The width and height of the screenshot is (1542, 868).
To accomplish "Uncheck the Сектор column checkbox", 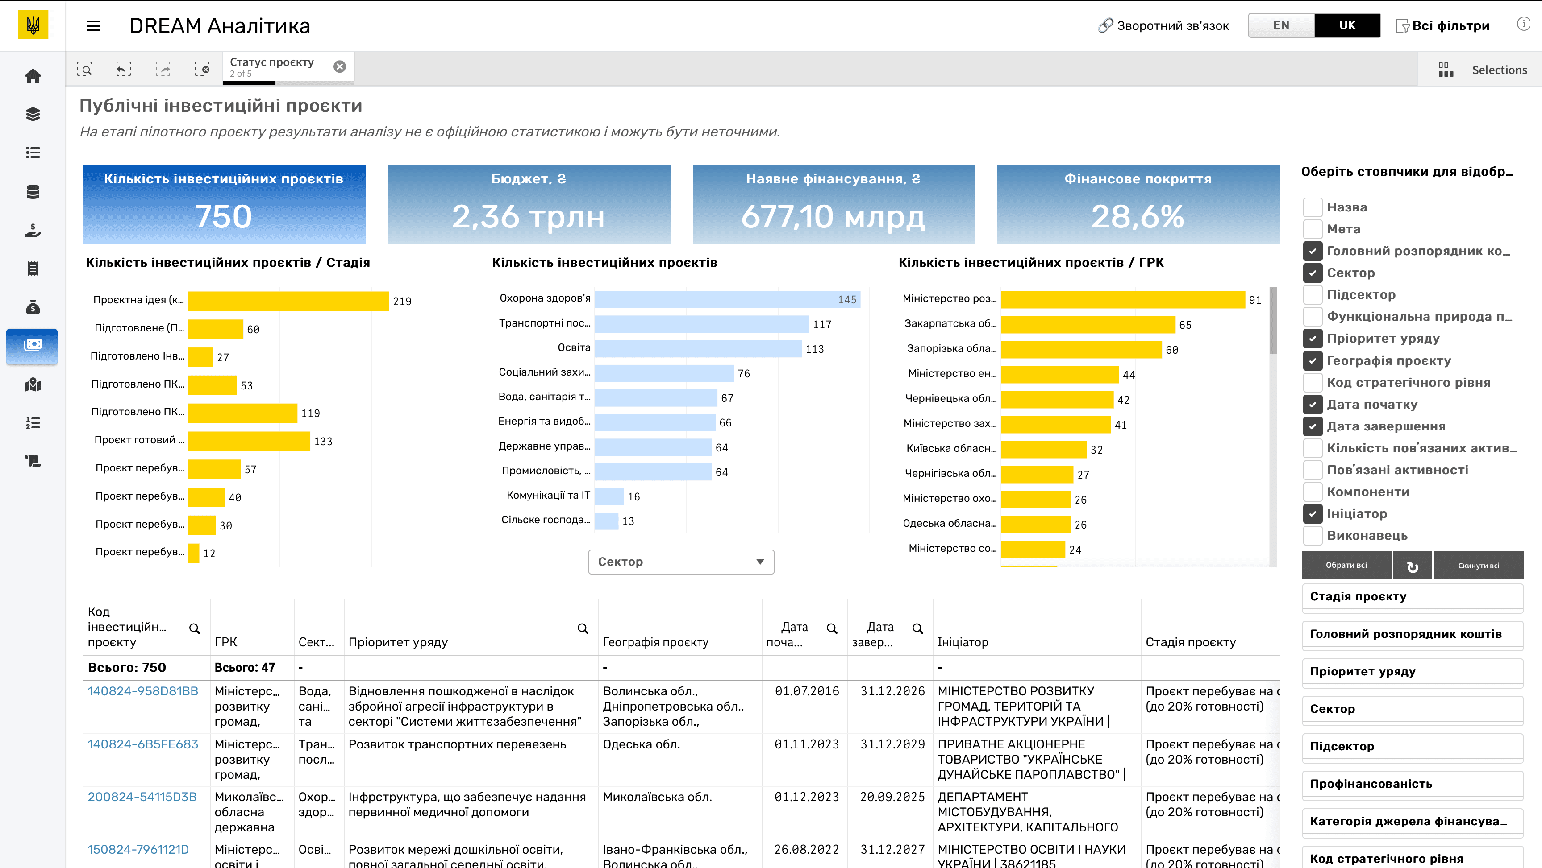I will point(1313,273).
